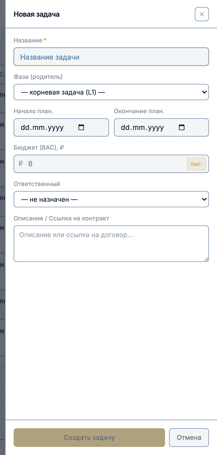Close the Новая задача dialog
Viewport: 217px width, 455px height.
pos(202,14)
